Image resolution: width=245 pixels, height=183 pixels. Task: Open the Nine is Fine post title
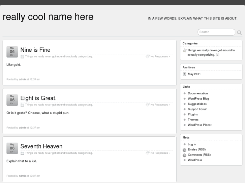pyautogui.click(x=35, y=50)
